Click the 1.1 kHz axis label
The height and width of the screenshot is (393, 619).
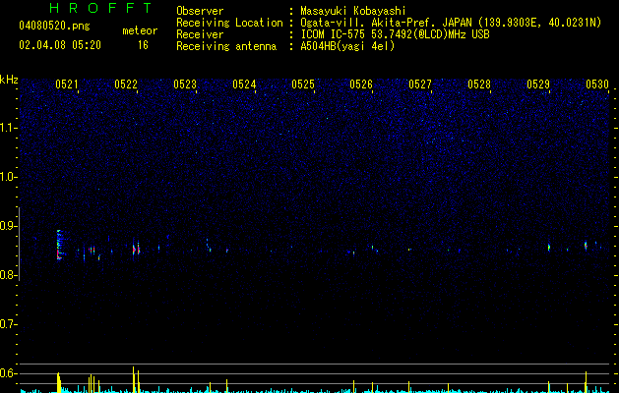pyautogui.click(x=9, y=128)
